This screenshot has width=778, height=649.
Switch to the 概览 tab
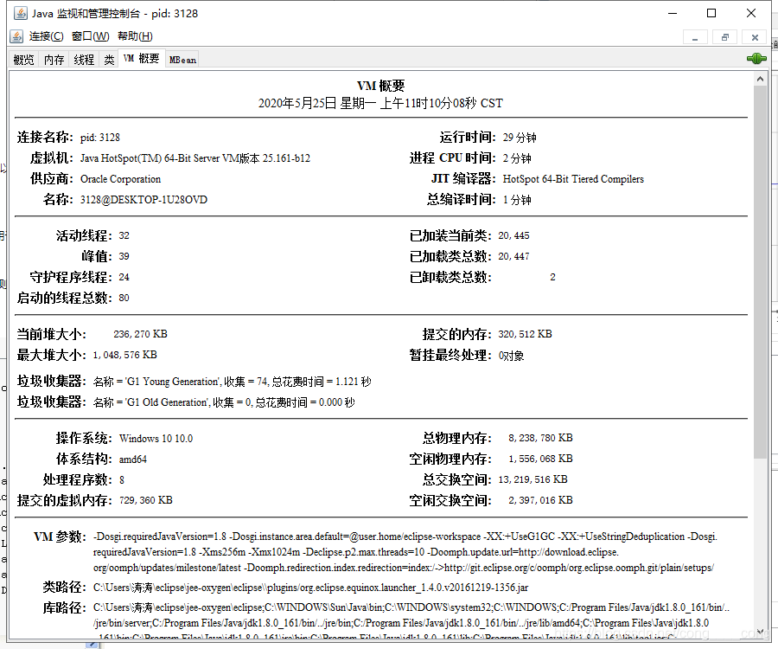pyautogui.click(x=22, y=59)
